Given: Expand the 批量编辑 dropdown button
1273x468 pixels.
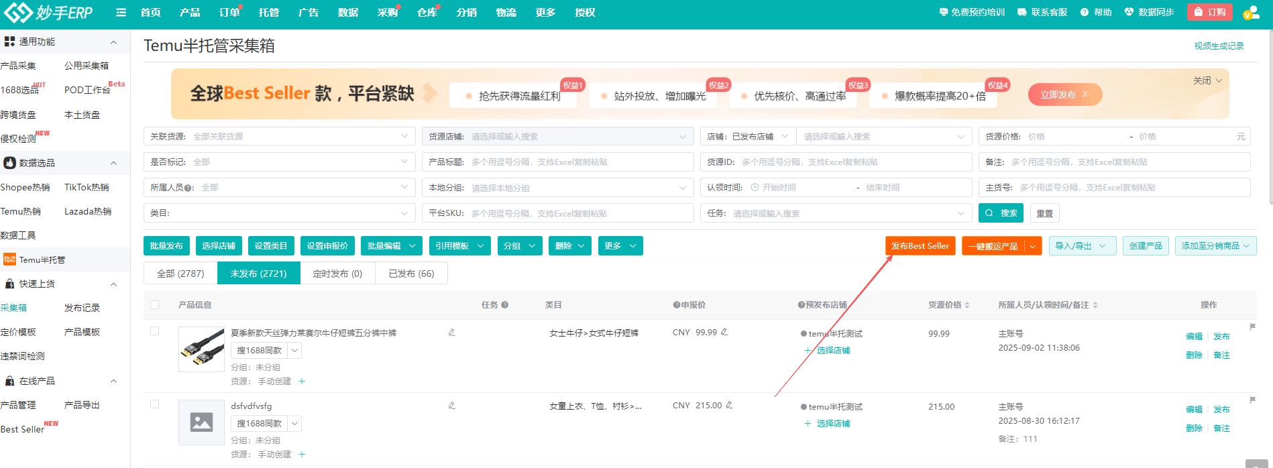Looking at the screenshot, I should [391, 246].
